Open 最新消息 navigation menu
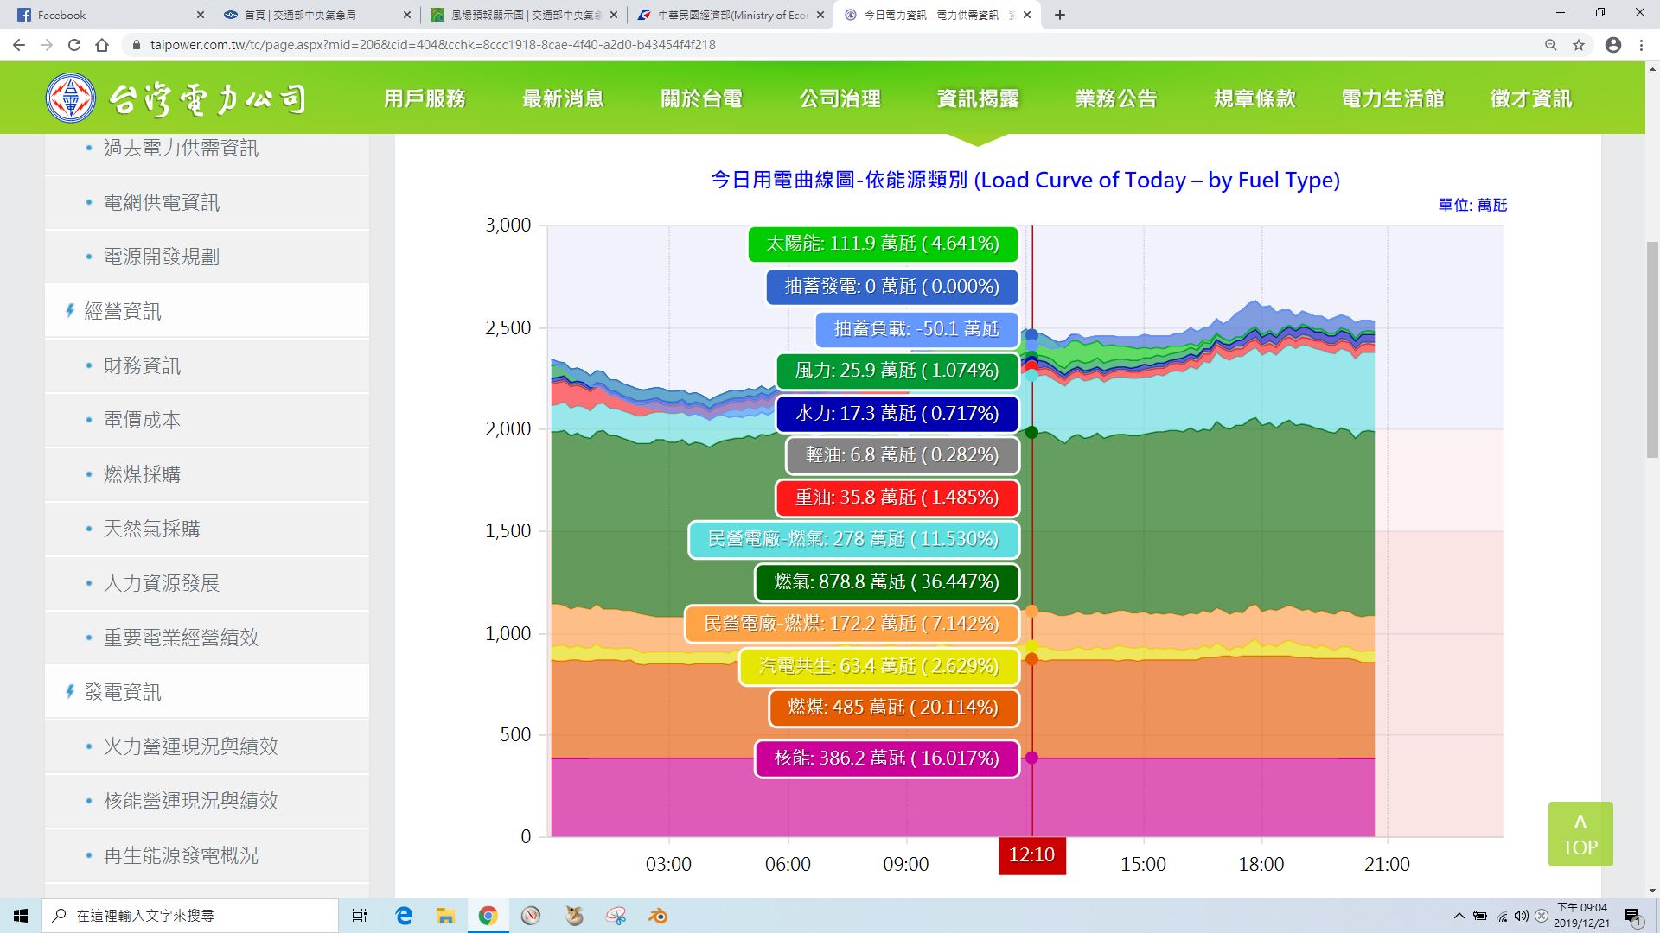Image resolution: width=1660 pixels, height=933 pixels. click(563, 98)
